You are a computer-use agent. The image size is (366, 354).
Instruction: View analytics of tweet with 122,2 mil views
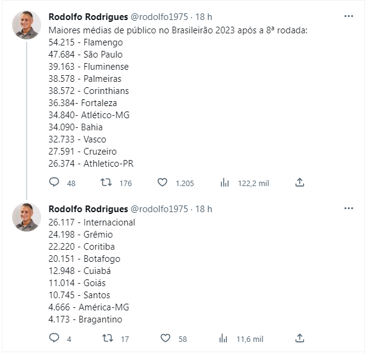point(224,182)
